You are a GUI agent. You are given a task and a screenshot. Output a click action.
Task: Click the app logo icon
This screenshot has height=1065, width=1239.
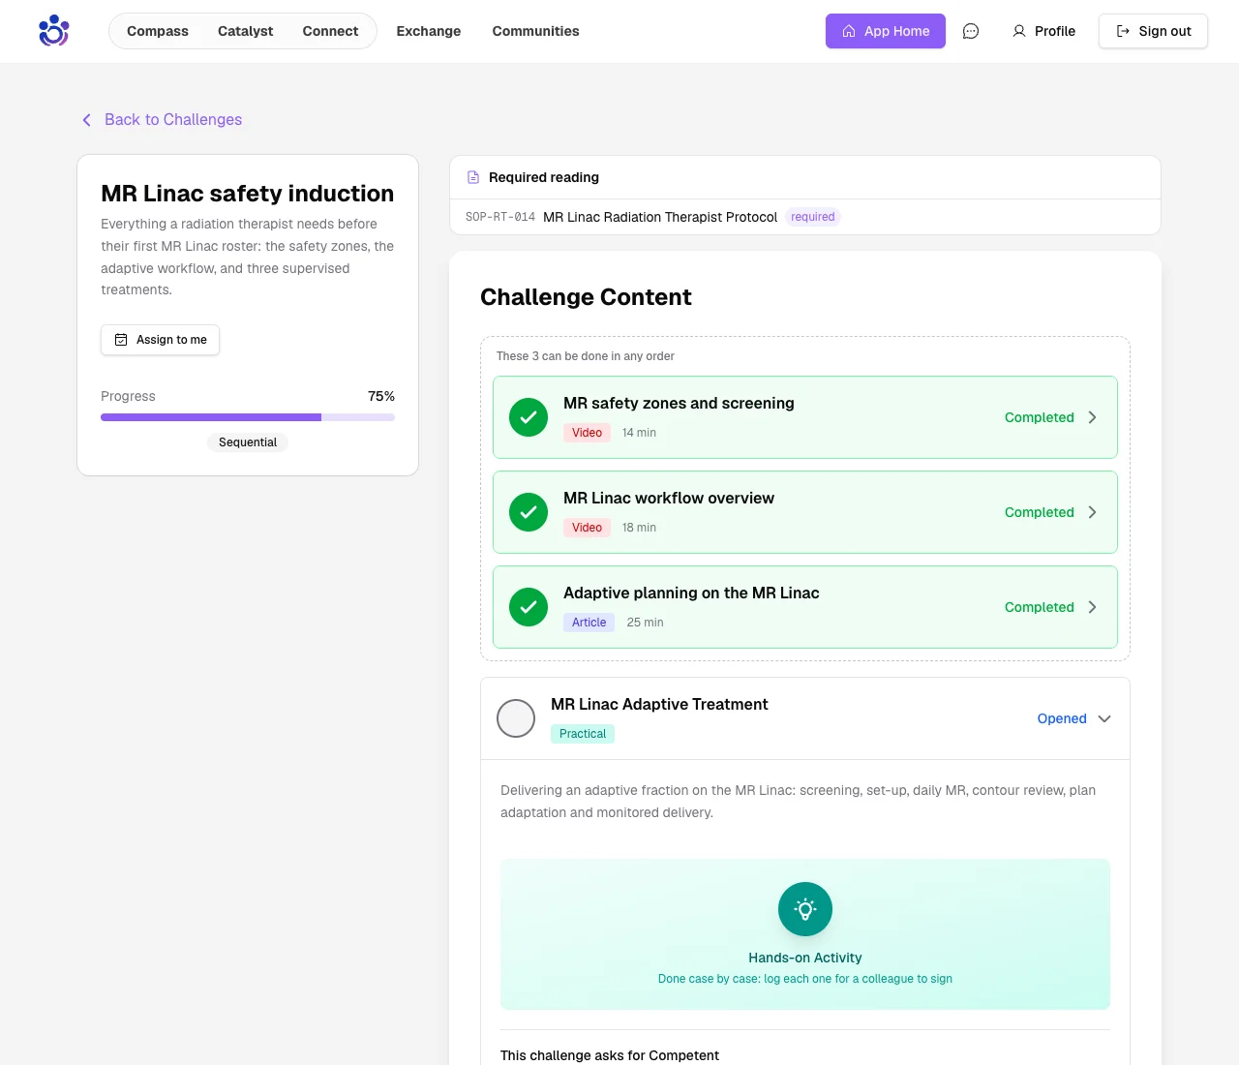click(54, 31)
